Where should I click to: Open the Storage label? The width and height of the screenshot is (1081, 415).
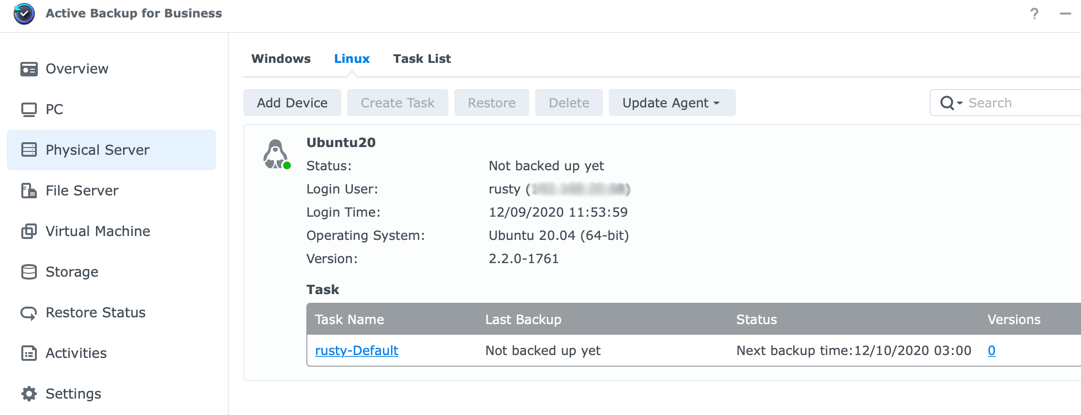[72, 272]
